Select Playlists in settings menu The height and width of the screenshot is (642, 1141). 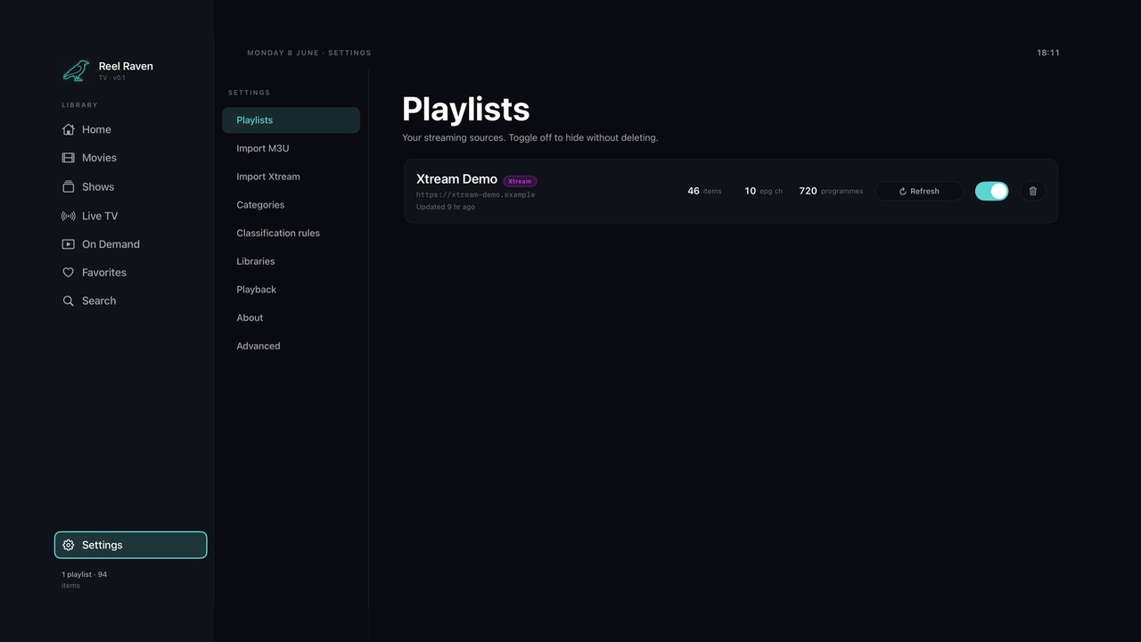point(291,120)
